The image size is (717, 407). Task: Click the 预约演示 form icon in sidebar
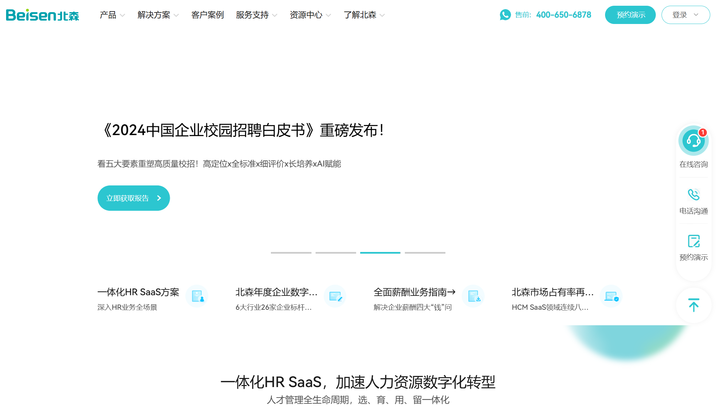click(x=694, y=241)
